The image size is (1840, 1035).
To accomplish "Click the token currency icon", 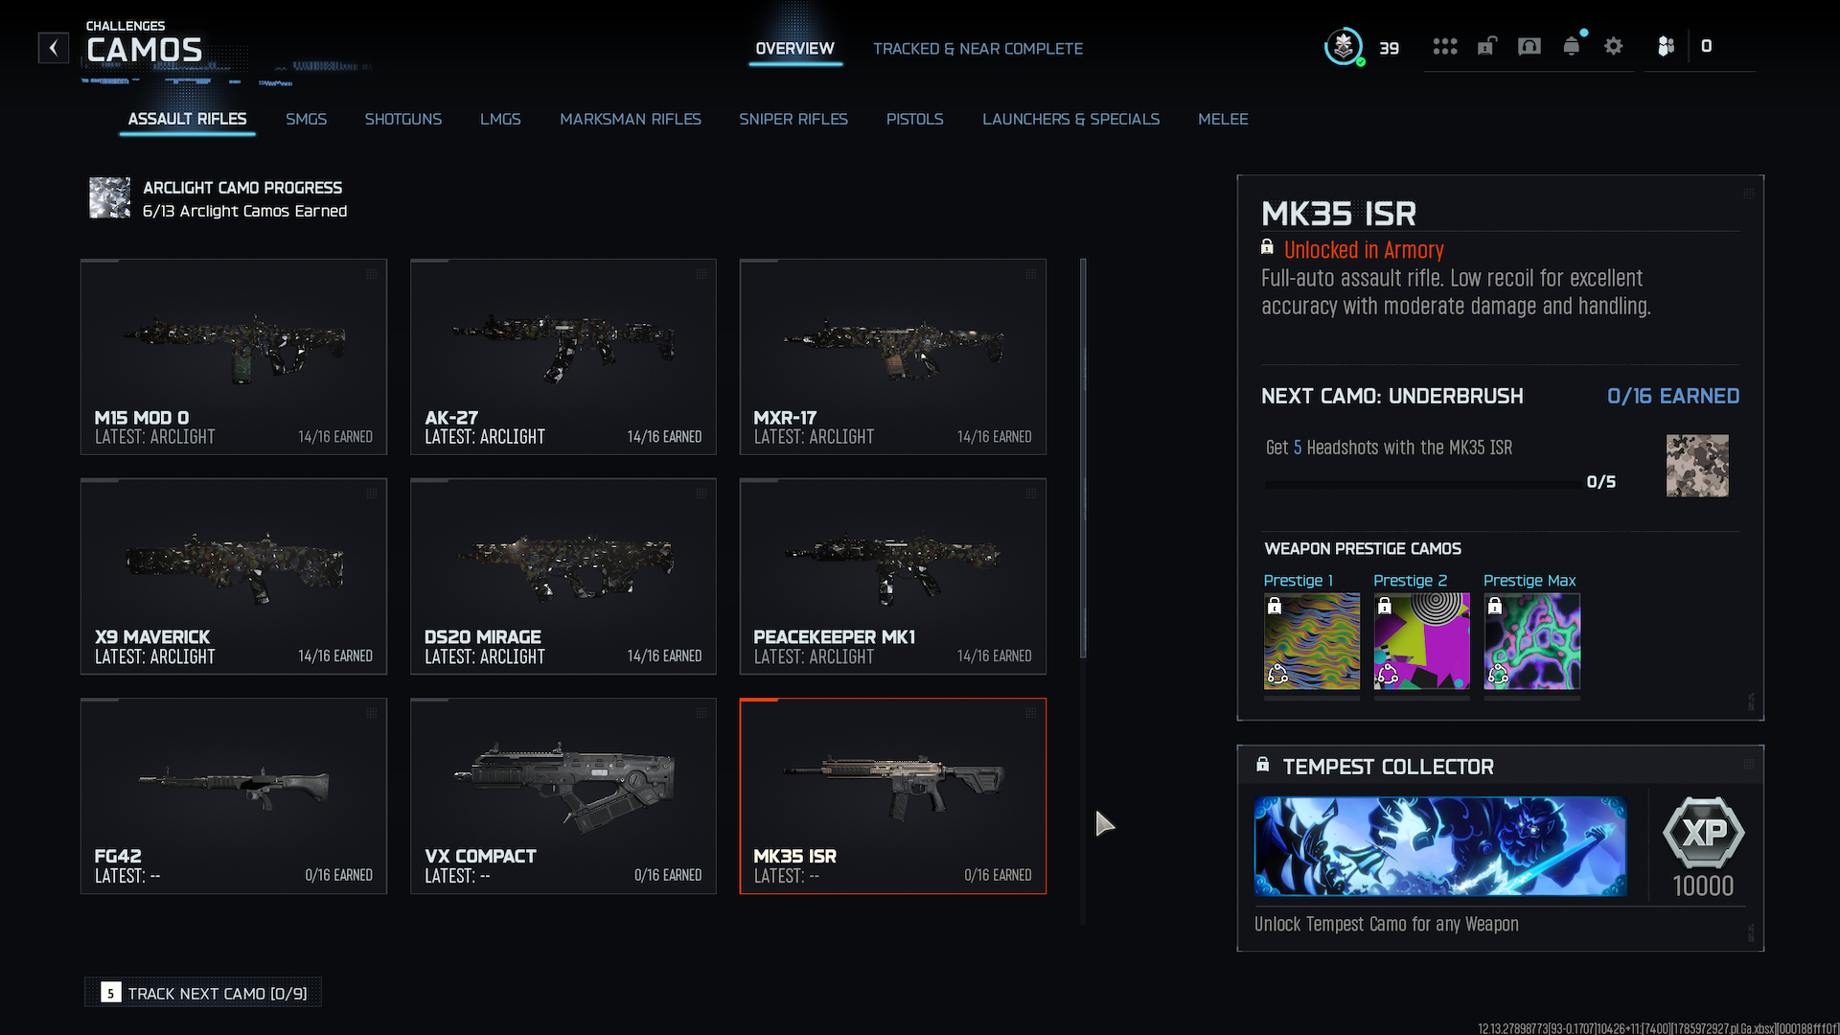I will point(1667,46).
